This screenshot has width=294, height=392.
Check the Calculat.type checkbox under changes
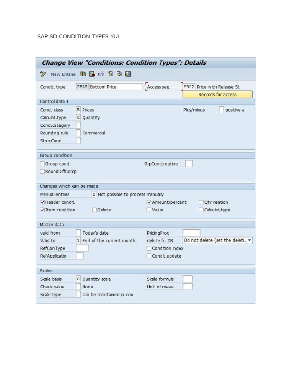pyautogui.click(x=201, y=210)
